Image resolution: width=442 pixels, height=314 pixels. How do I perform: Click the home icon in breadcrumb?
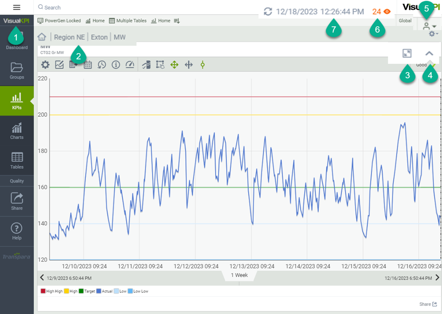point(42,37)
